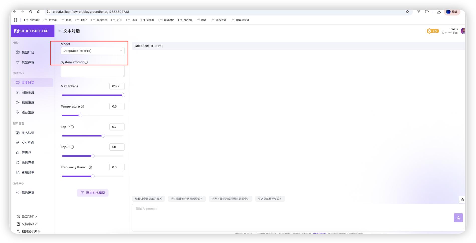
Task: Use the 有诺贝尔数学奖吗? suggestion
Action: [270, 199]
